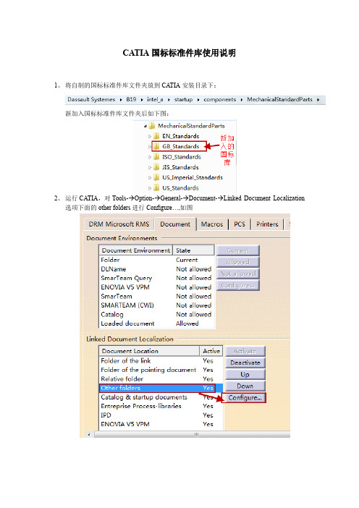Open dropdown arrow after Dassault Systemes breadcrumb

pyautogui.click(x=121, y=100)
